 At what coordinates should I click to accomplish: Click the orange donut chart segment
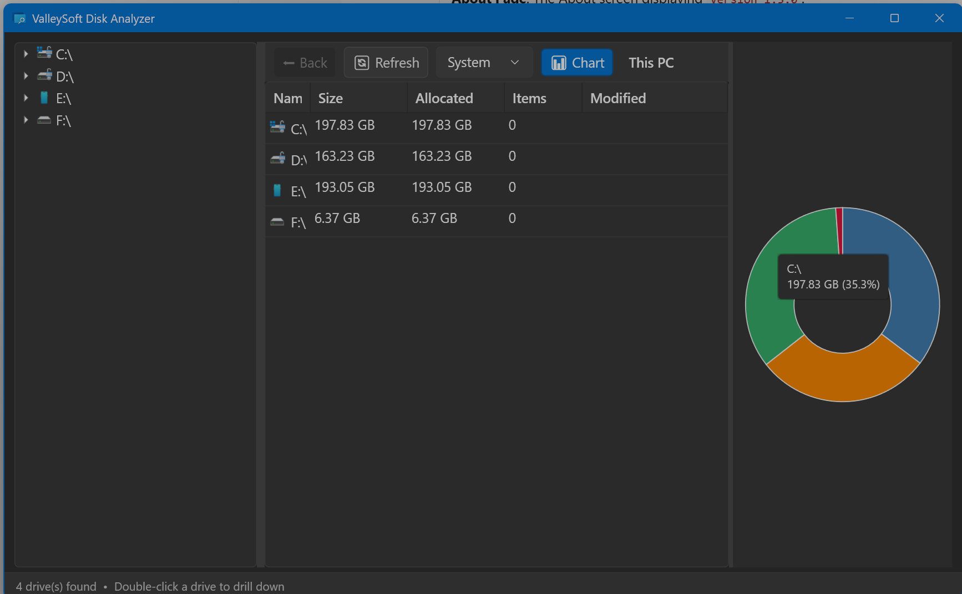tap(843, 377)
